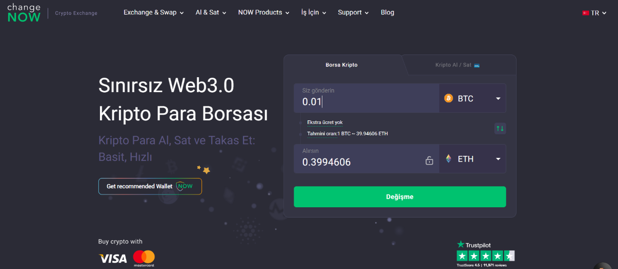Image resolution: width=618 pixels, height=269 pixels.
Task: Click the Sınırsız Web3.0 headline
Action: point(166,85)
